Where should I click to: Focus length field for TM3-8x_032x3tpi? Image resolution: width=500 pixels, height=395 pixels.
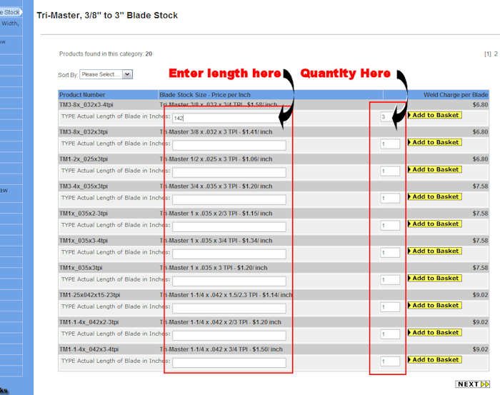tap(229, 145)
